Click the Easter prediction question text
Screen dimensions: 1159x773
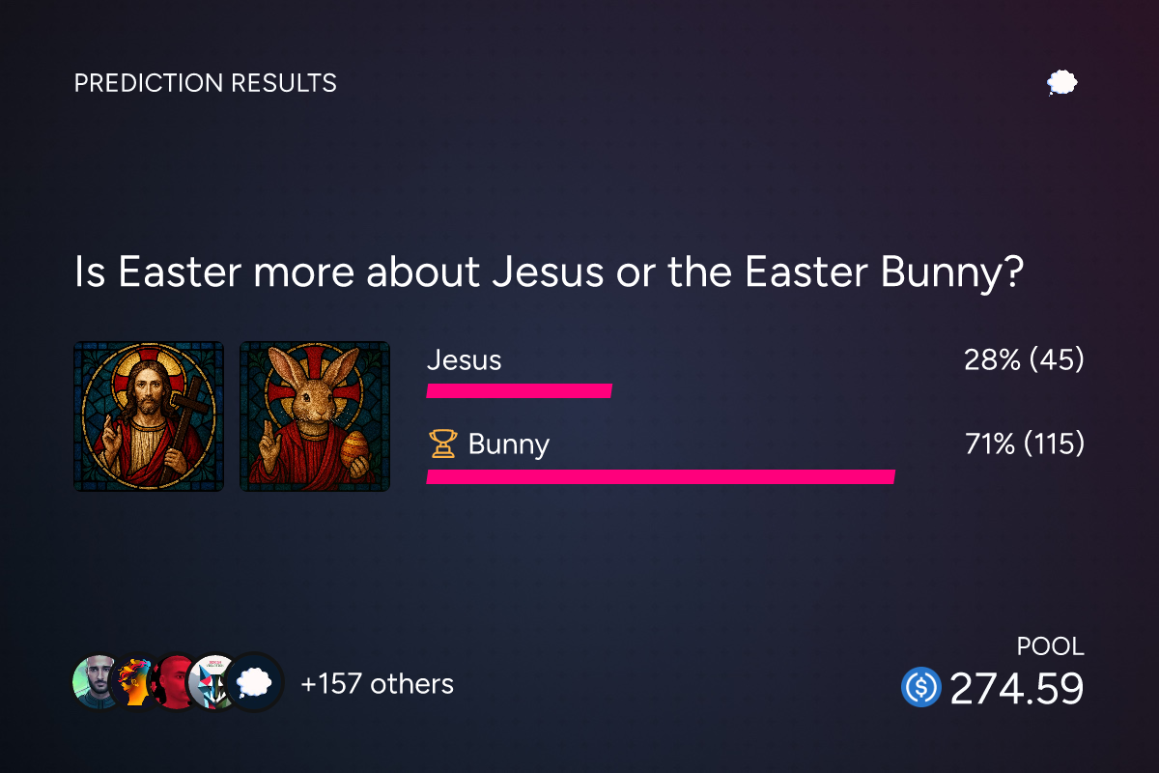[x=549, y=274]
